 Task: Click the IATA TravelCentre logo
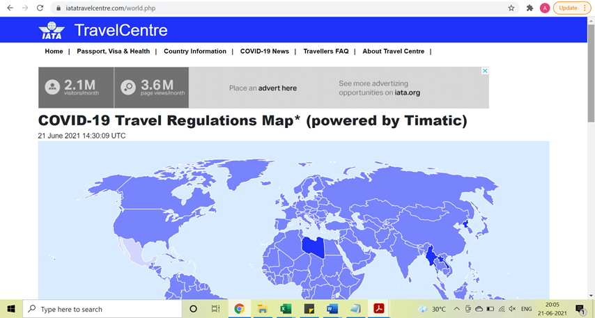(103, 31)
